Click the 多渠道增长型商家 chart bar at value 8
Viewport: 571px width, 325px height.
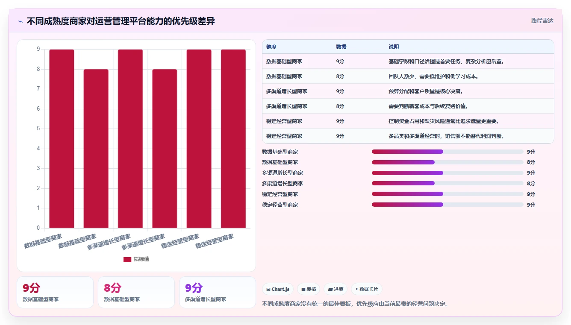tap(165, 149)
